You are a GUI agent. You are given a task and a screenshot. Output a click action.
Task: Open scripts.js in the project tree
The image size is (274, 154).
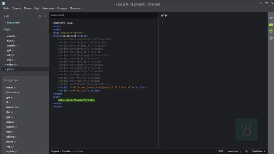(x=12, y=151)
